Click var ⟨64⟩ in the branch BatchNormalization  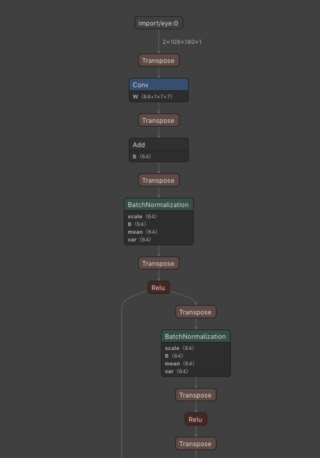176,371
